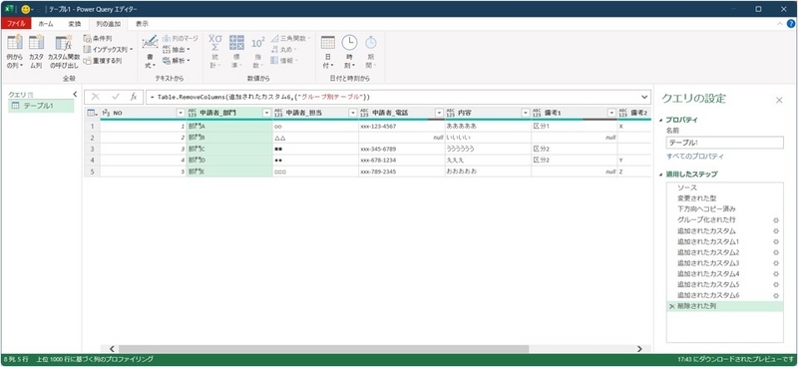Click the column profiling status text

tap(95, 359)
